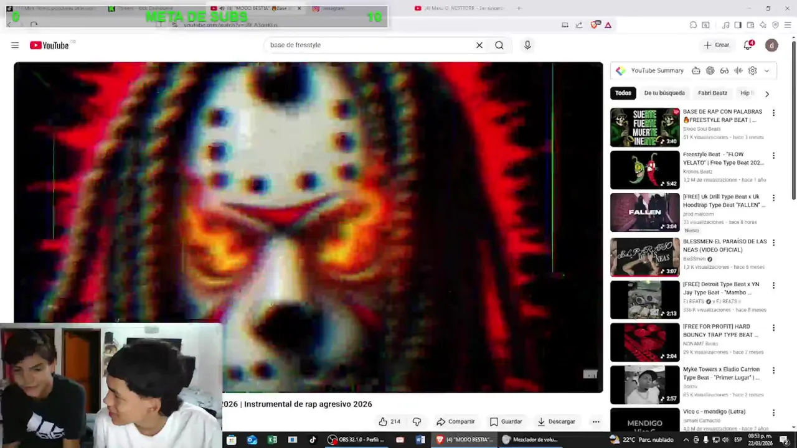Close the 'MODO BESTIA' browser tab
Screen dimensions: 797x448
pyautogui.click(x=299, y=8)
